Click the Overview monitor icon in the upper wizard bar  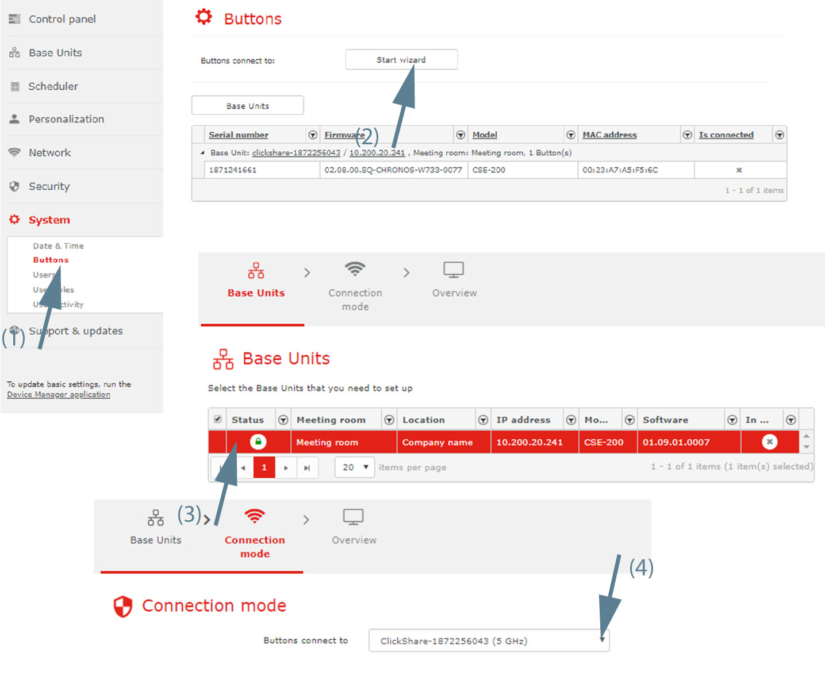coord(454,270)
